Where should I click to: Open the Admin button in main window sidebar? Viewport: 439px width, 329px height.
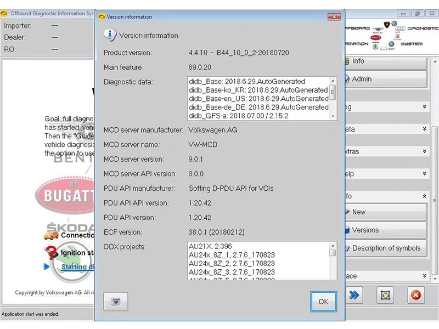pyautogui.click(x=386, y=79)
